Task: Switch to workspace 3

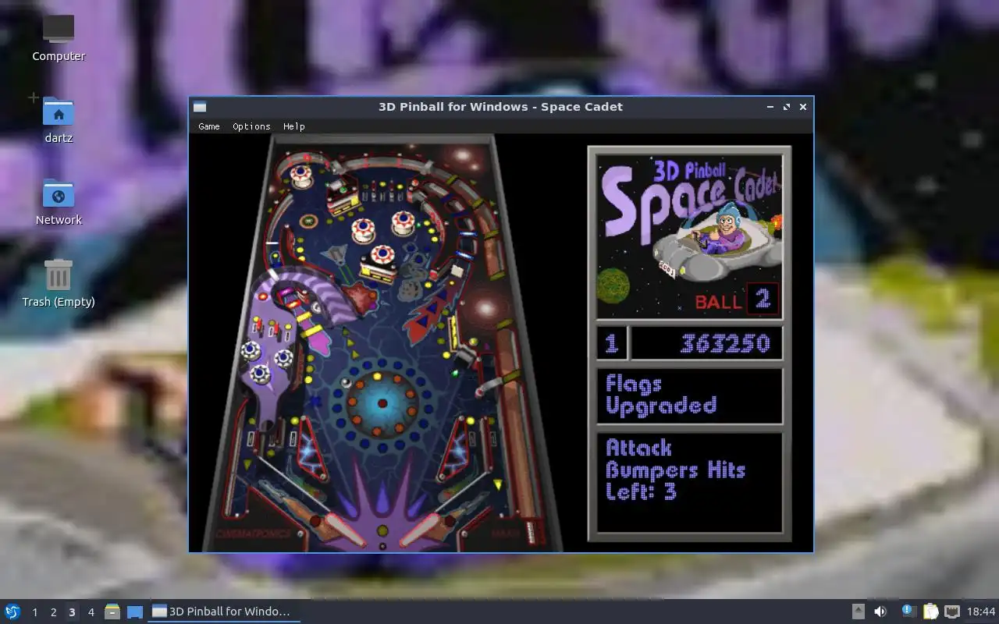Action: click(72, 612)
